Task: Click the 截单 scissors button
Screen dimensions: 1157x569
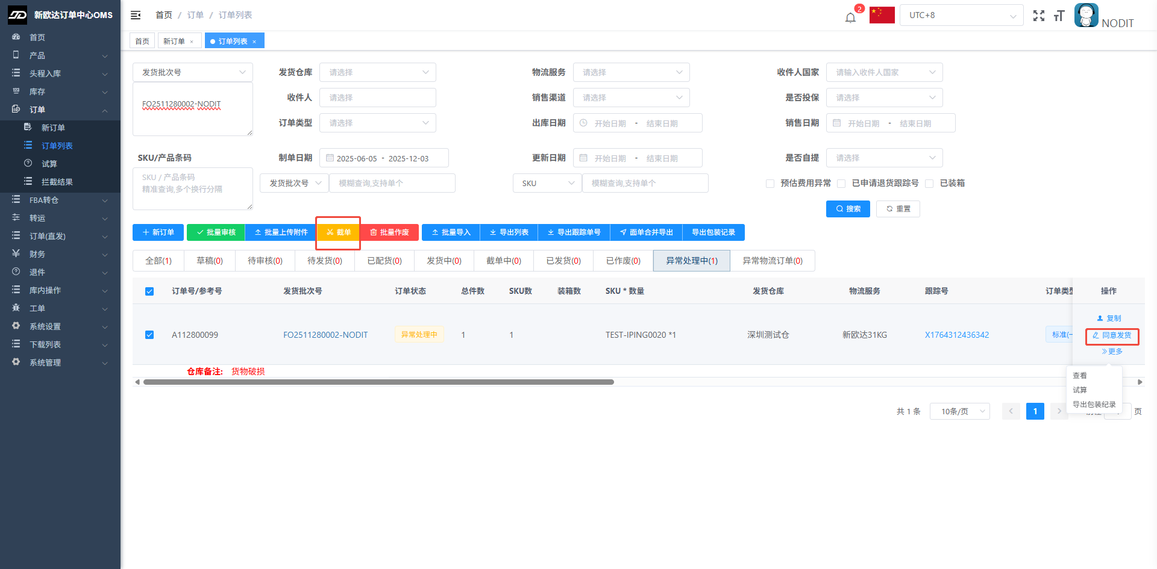Action: coord(338,232)
